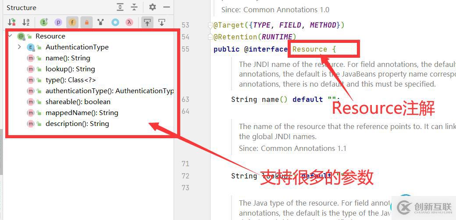Click the Collapse All icon in Structure header
Viewport: 456px width, 220px height.
(x=134, y=7)
